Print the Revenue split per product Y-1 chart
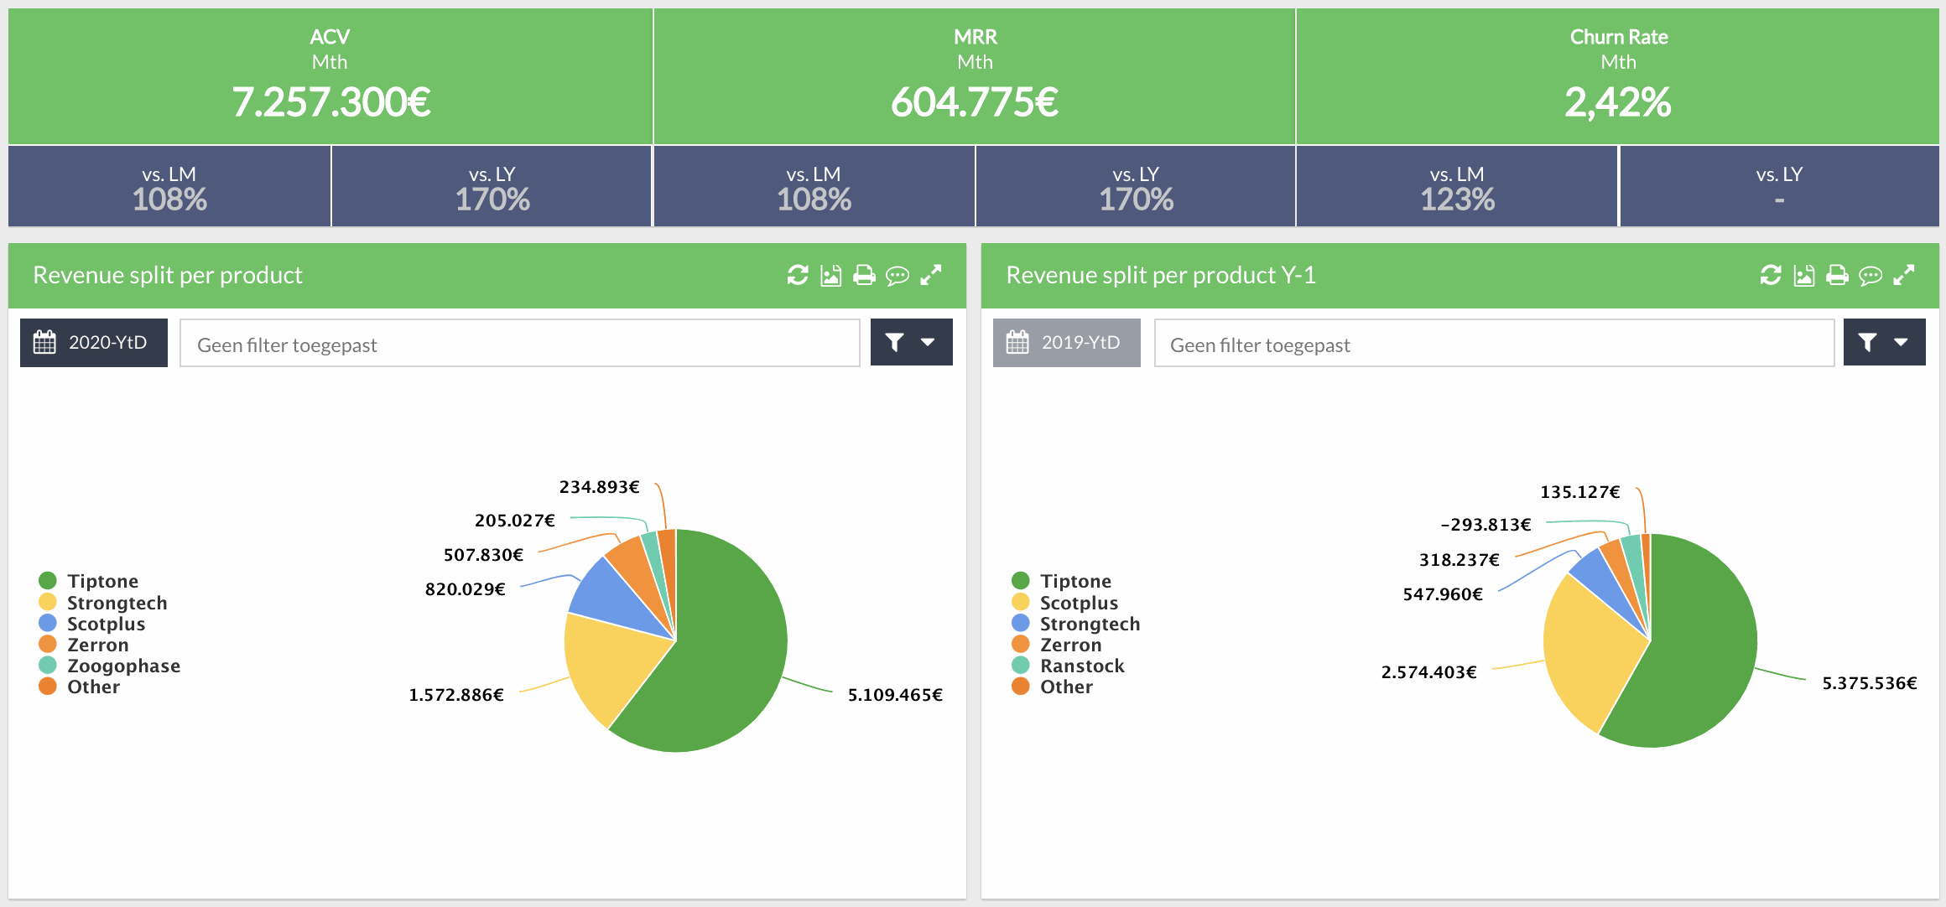Viewport: 1946px width, 907px height. (1838, 275)
